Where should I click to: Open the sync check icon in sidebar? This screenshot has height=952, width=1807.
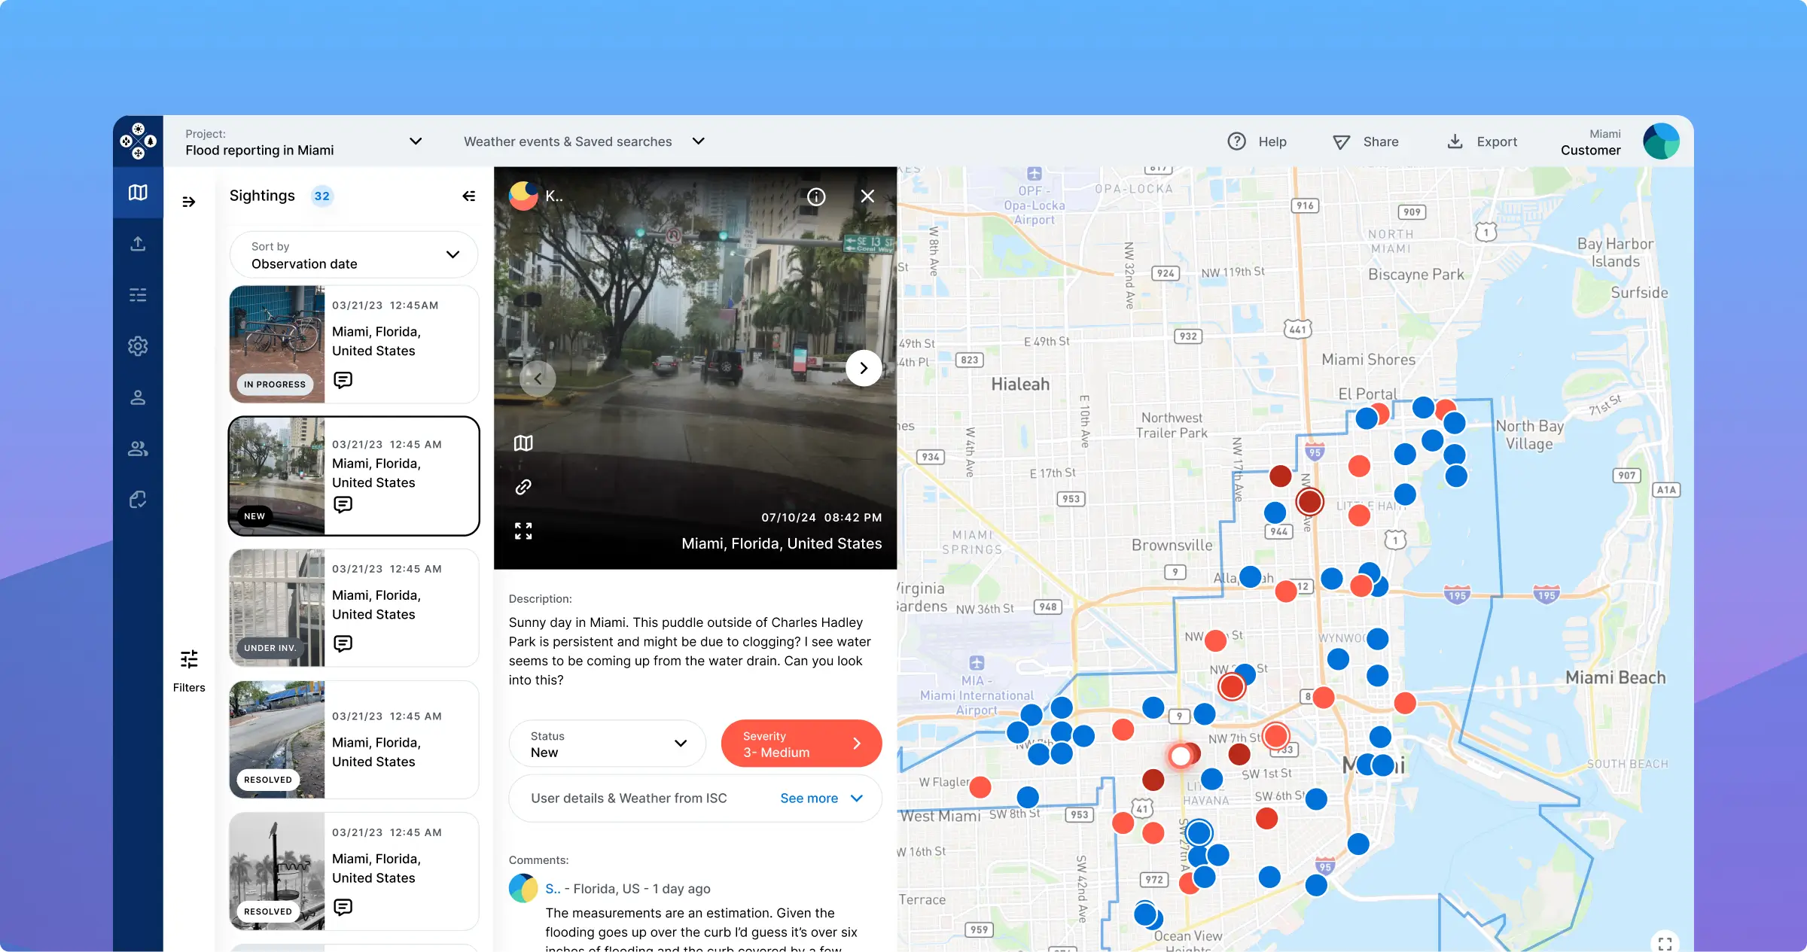(138, 500)
